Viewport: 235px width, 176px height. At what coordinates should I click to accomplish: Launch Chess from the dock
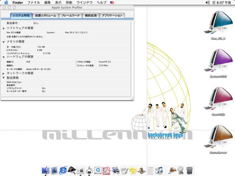pyautogui.click(x=141, y=170)
